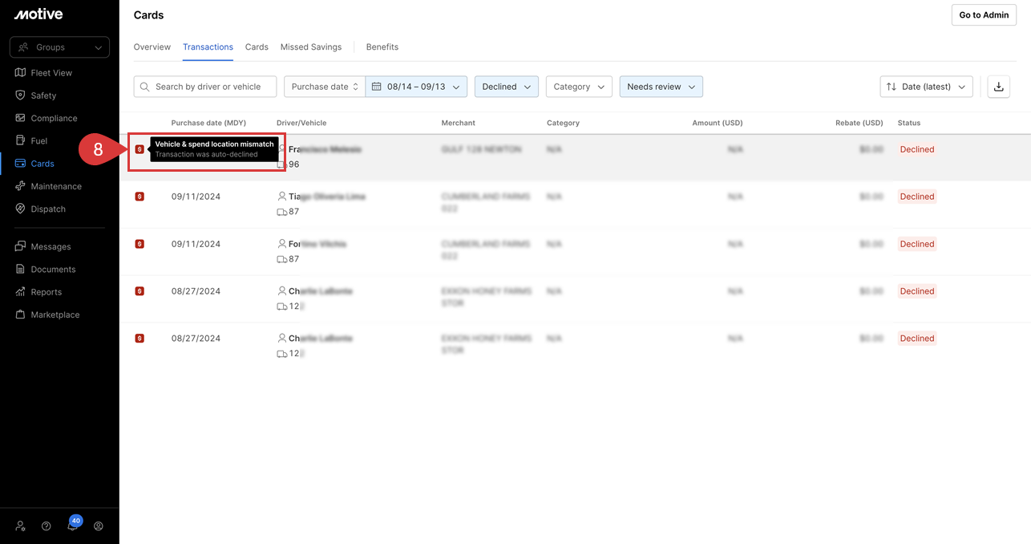This screenshot has width=1031, height=544.
Task: Open the Category filter dropdown
Action: point(579,87)
